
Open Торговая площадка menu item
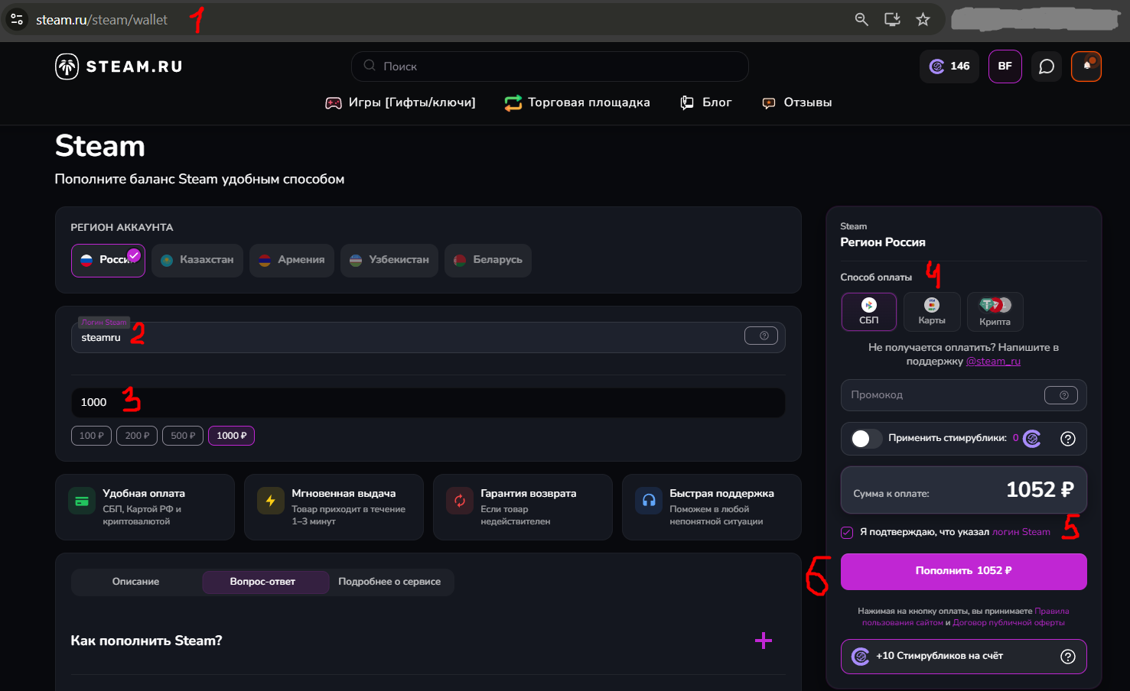[578, 102]
